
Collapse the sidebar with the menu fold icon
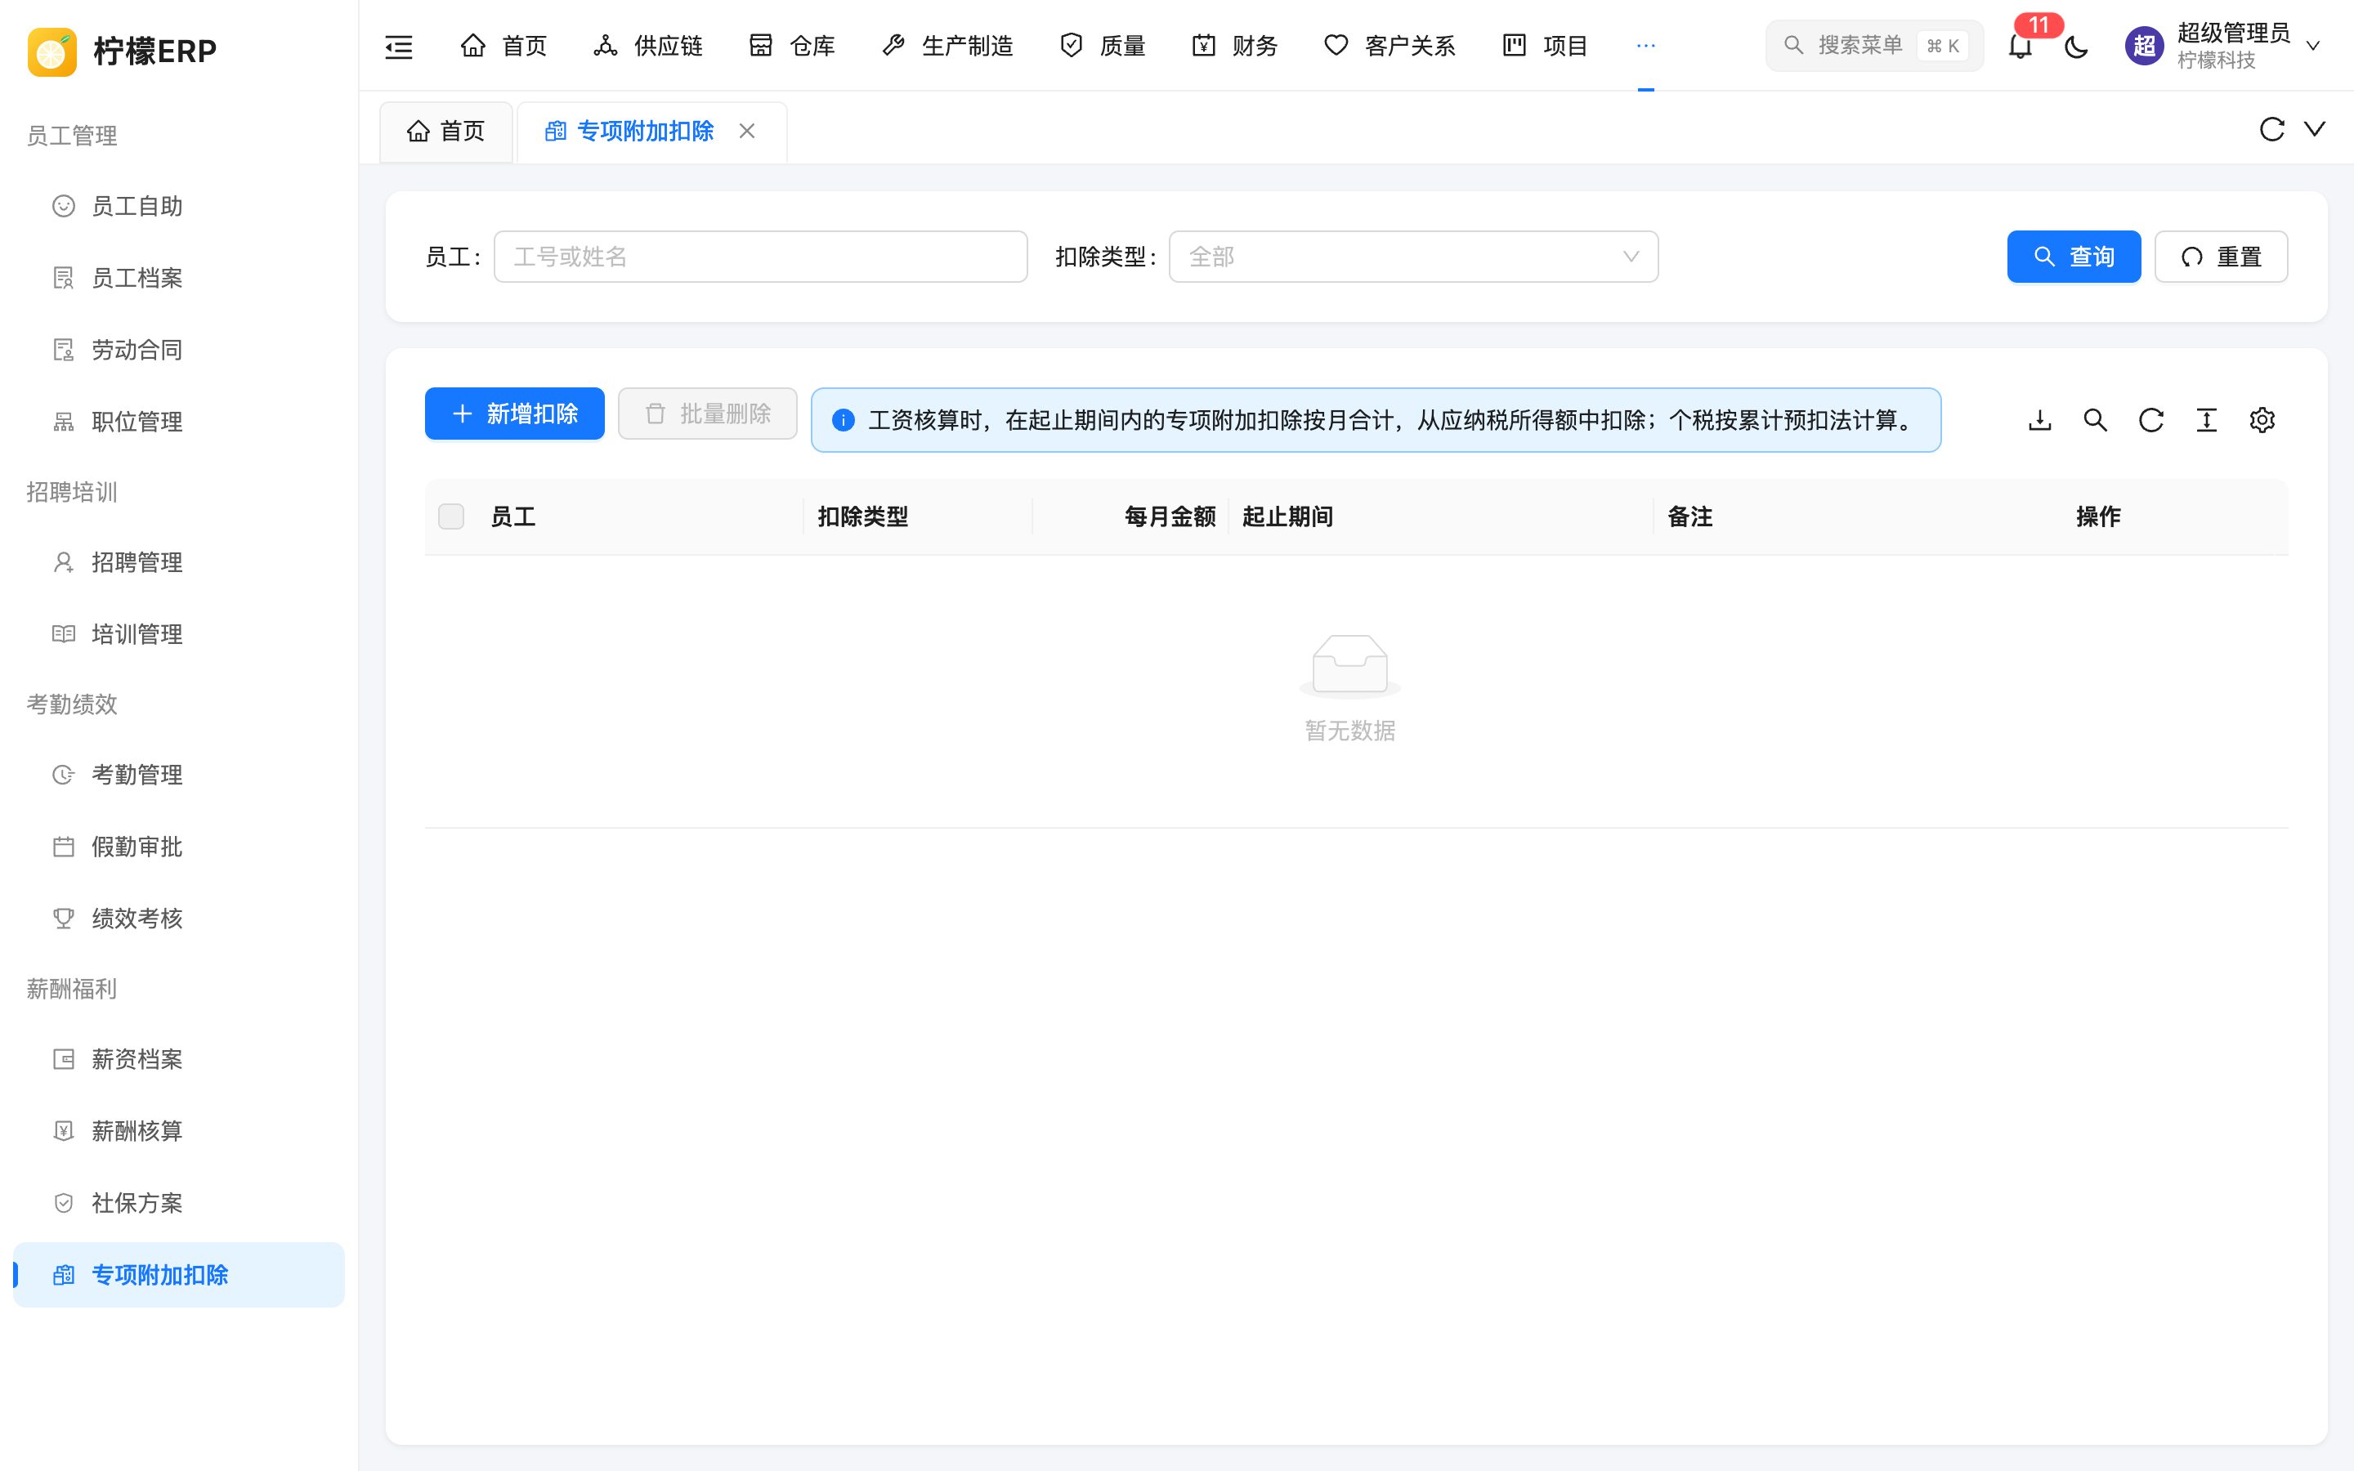[x=399, y=46]
